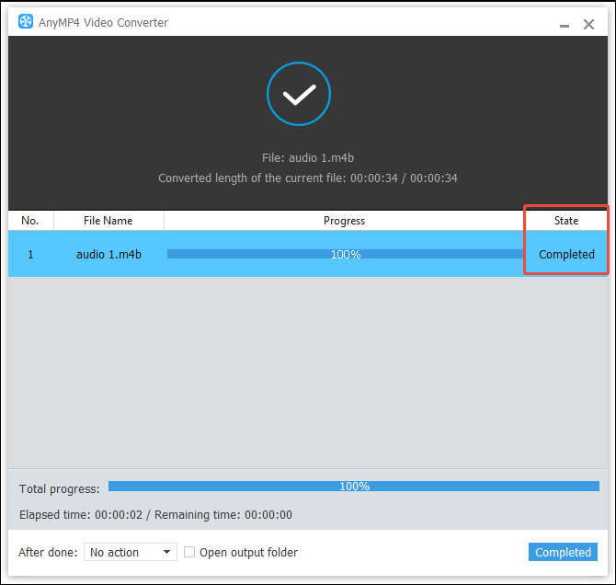
Task: Click the Completed state cell
Action: pyautogui.click(x=566, y=255)
